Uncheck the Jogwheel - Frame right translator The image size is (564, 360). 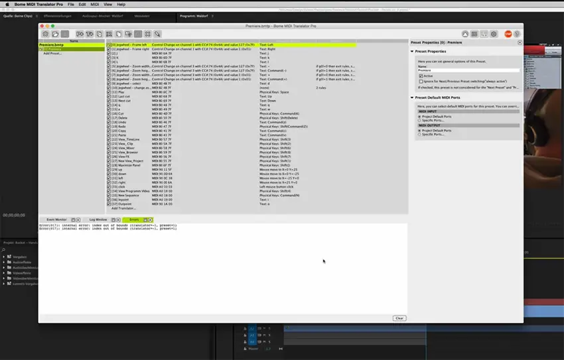pyautogui.click(x=109, y=49)
